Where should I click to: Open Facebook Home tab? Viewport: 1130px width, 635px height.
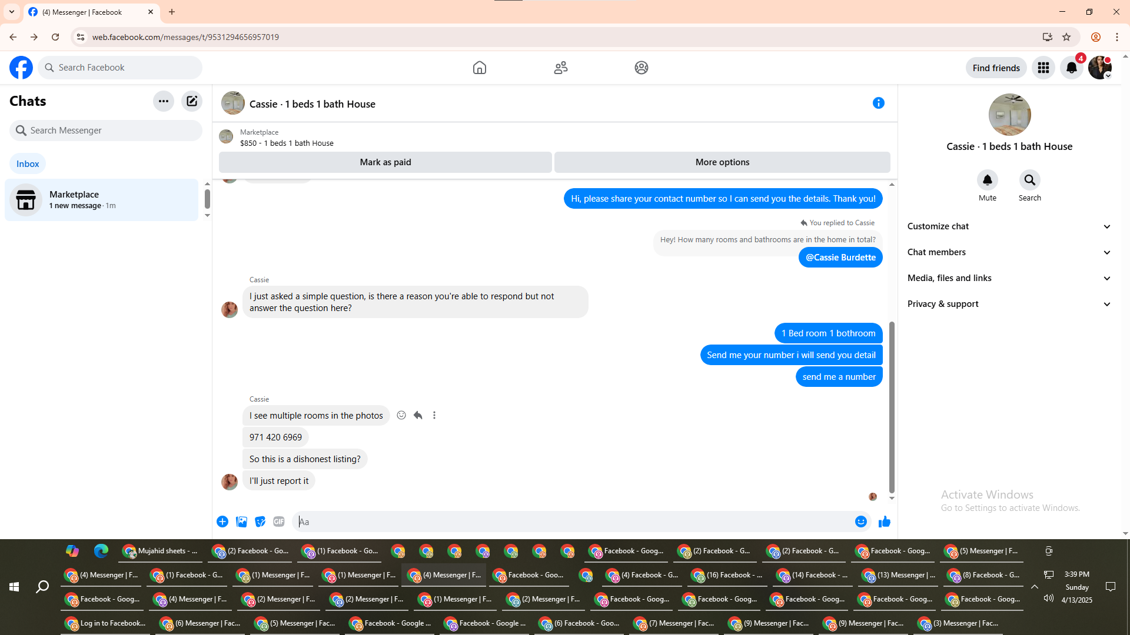pos(479,68)
